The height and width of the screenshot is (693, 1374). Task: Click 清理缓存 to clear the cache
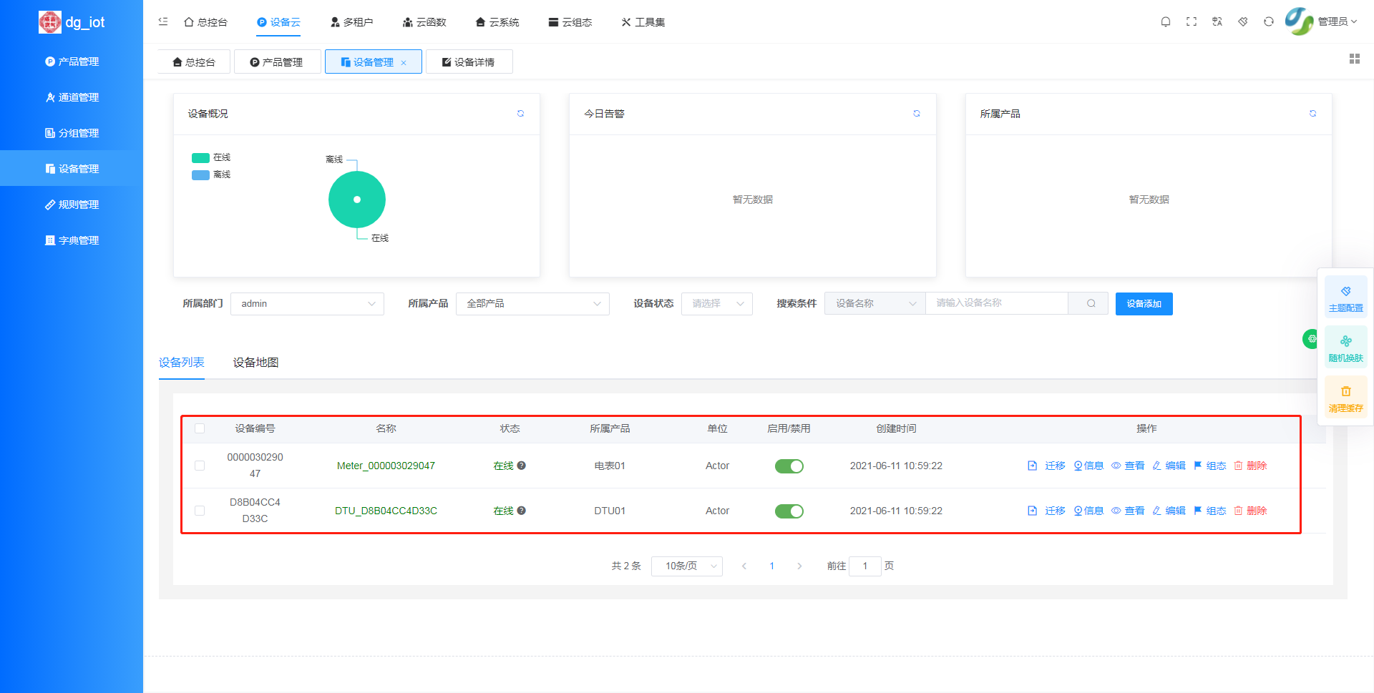pos(1346,398)
